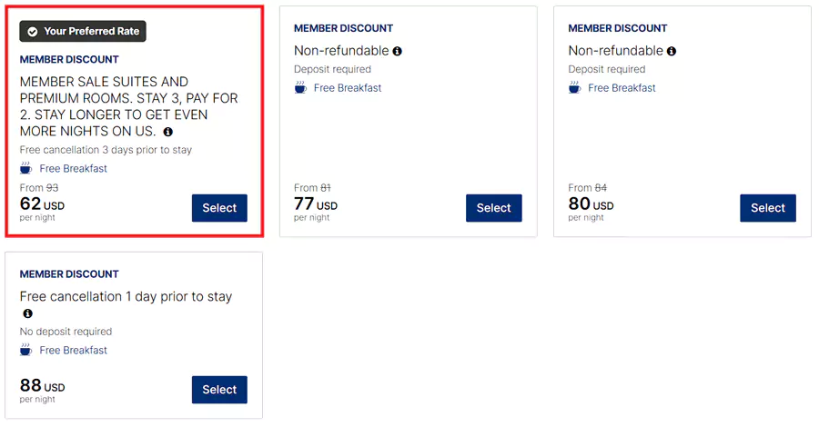Image resolution: width=819 pixels, height=427 pixels.
Task: Click Free Breakfast in the 80 USD card
Action: (x=622, y=88)
